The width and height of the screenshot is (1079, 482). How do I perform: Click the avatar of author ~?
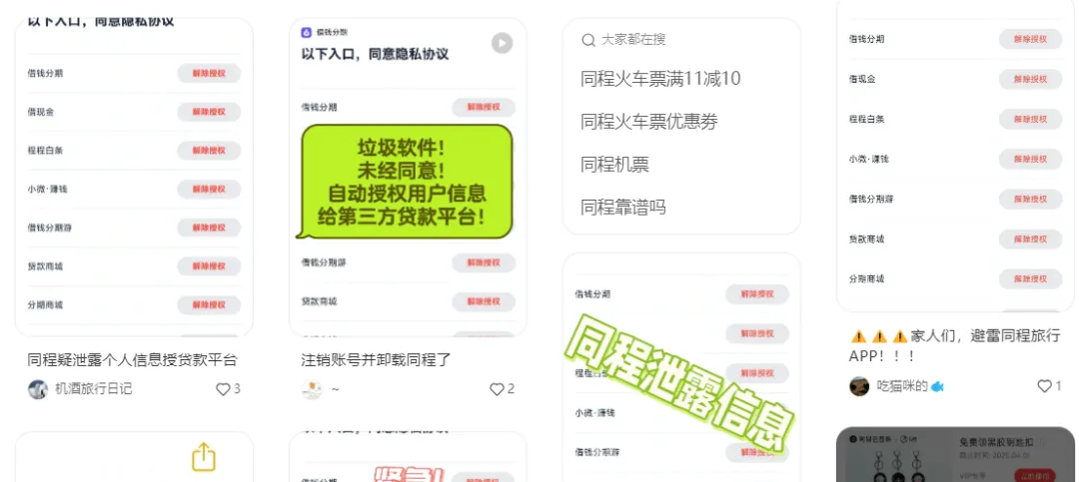(312, 389)
